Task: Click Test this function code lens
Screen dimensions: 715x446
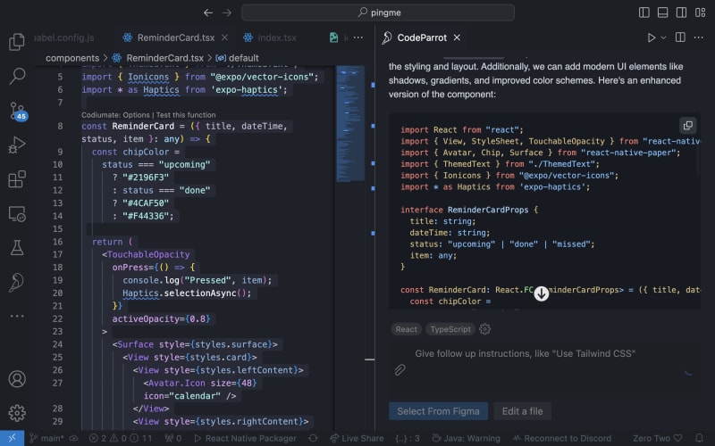Action: (186, 115)
